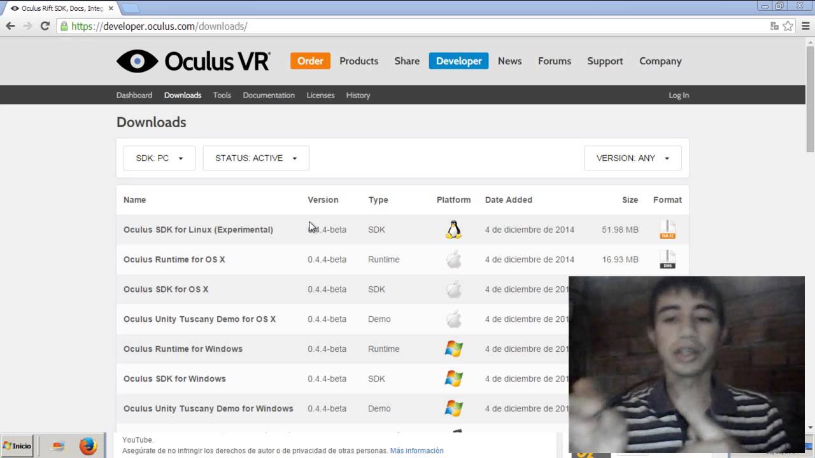Open the Forums link

coord(555,61)
